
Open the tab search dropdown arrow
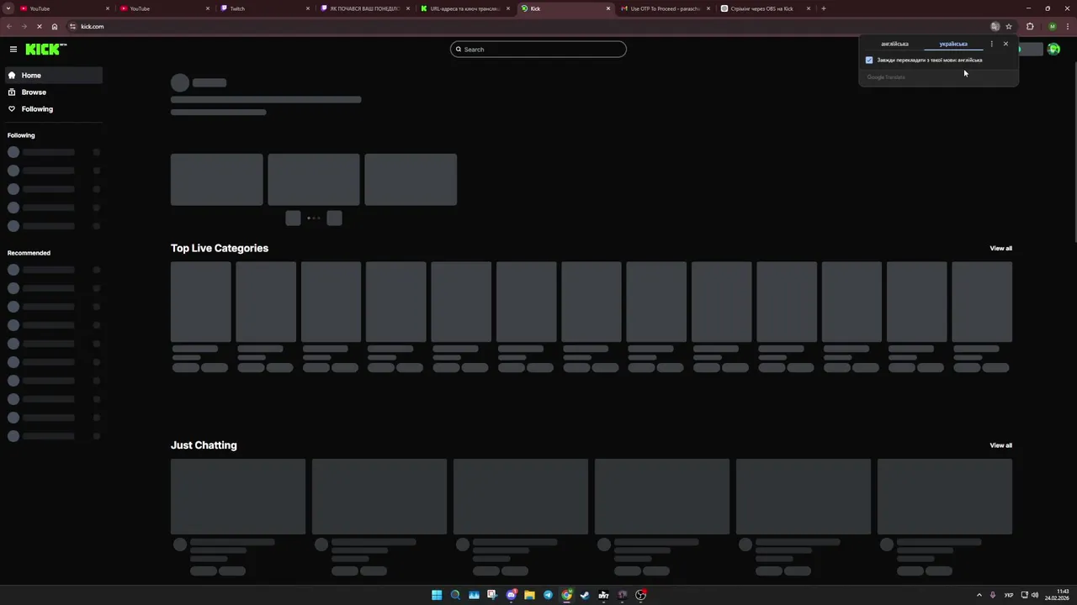[8, 8]
